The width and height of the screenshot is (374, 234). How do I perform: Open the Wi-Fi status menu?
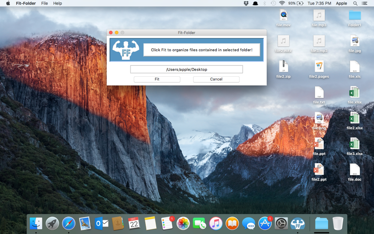[282, 3]
